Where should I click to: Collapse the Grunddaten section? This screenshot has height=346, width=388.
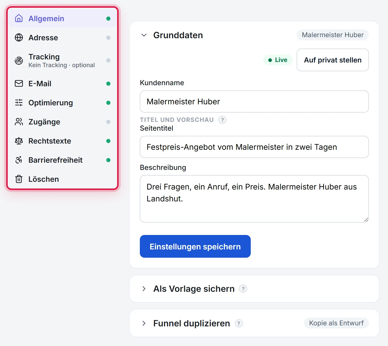(144, 35)
